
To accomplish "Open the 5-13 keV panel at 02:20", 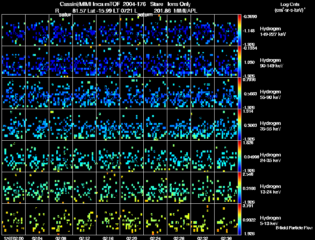I will coord(132,220).
